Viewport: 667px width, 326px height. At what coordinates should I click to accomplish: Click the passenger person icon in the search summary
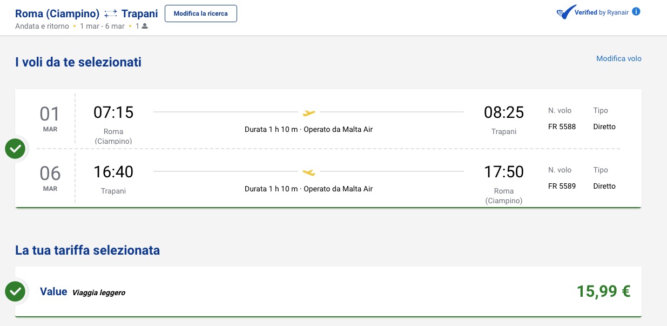click(x=144, y=26)
